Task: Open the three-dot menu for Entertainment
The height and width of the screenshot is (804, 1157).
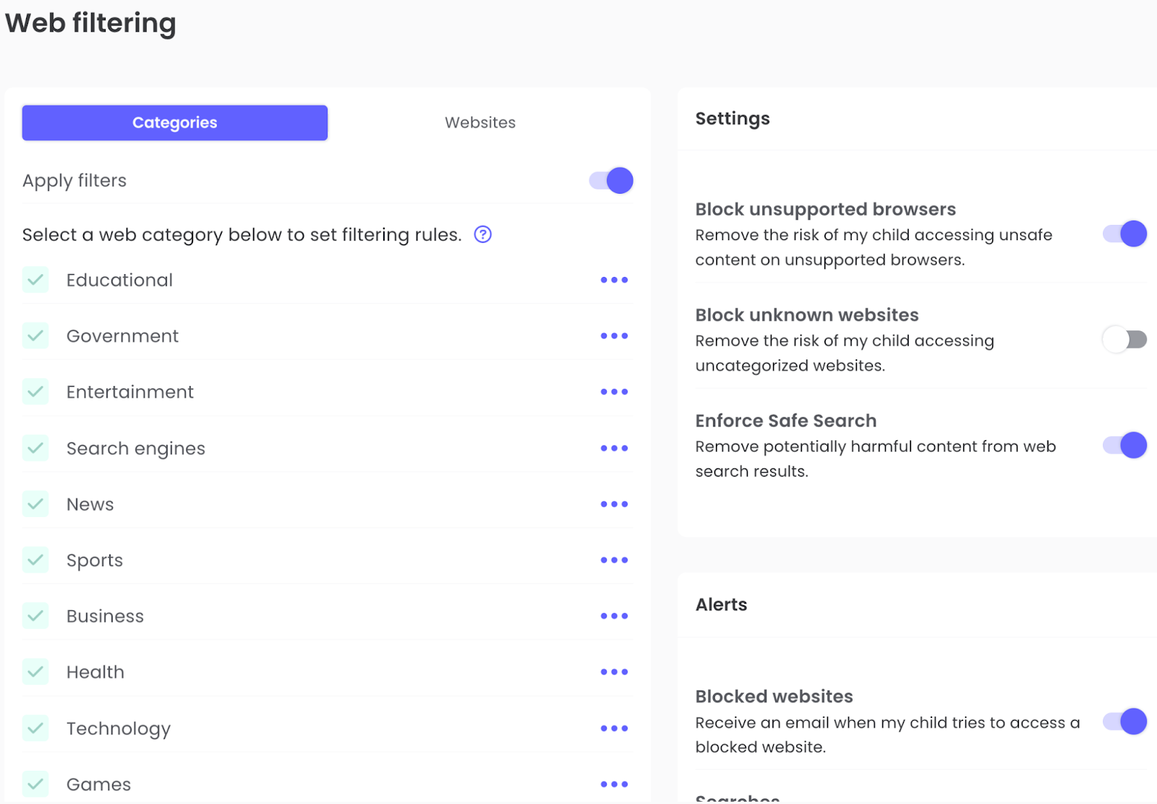Action: click(614, 392)
